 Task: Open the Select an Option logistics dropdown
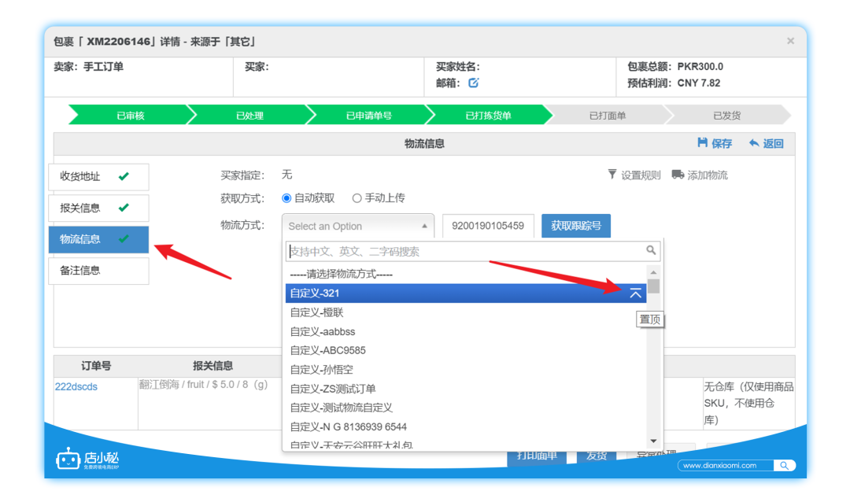pos(357,226)
